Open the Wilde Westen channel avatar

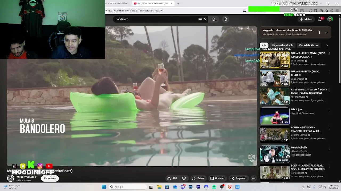coord(11,178)
